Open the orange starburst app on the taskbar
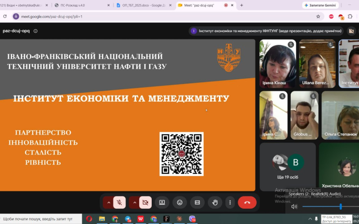 coord(179,219)
